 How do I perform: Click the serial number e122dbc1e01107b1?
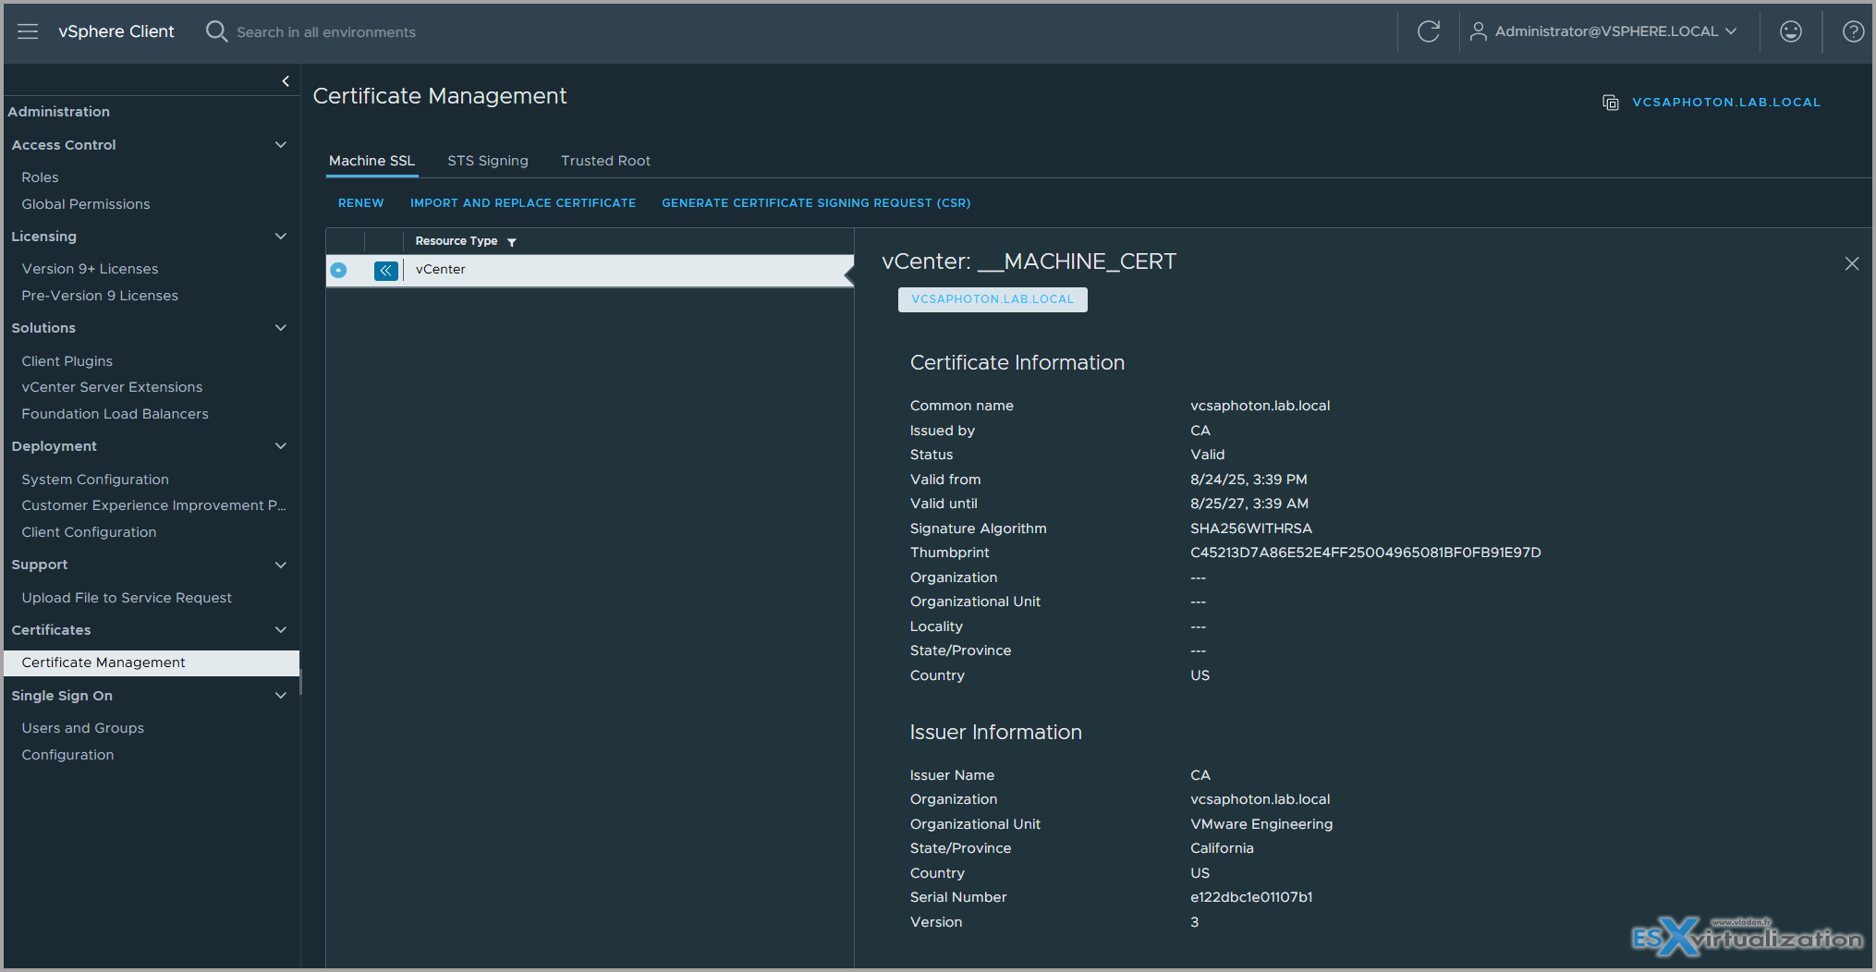(1251, 897)
